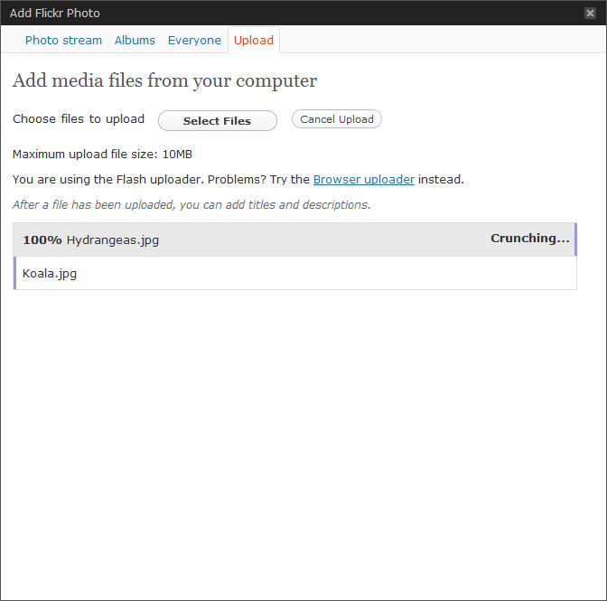Click the Add media files heading

(164, 81)
